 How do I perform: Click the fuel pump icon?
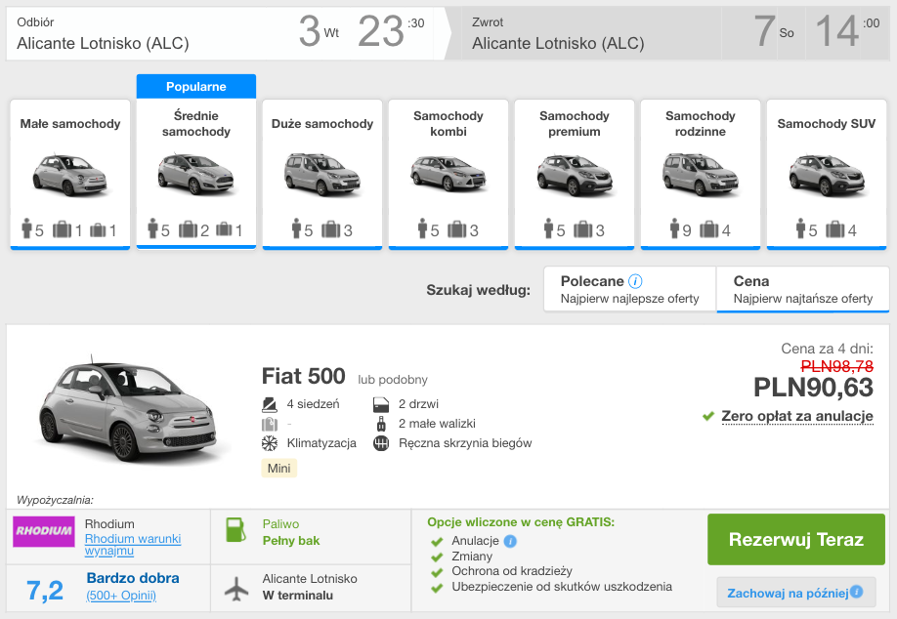pyautogui.click(x=235, y=530)
